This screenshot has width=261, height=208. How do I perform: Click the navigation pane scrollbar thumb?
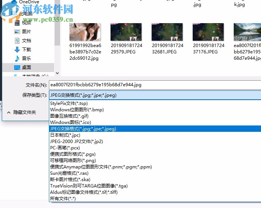coord(57,23)
